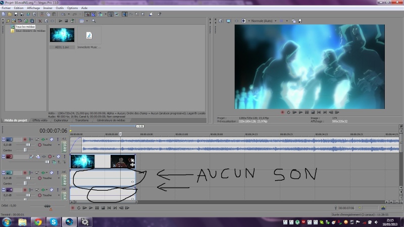This screenshot has height=227, width=404.
Task: Open the Edition menu
Action: pos(19,8)
